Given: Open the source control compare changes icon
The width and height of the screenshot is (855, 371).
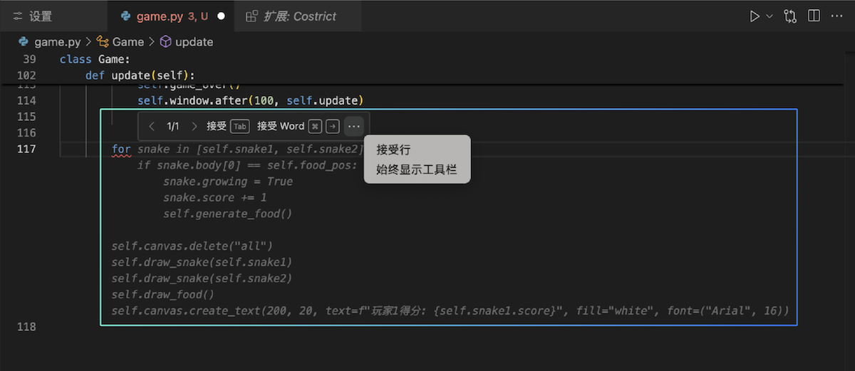Looking at the screenshot, I should pyautogui.click(x=790, y=16).
